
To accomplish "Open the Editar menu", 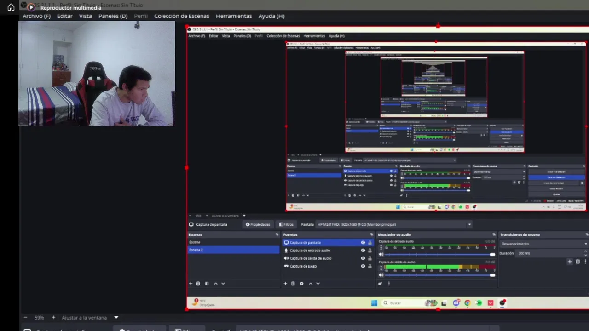I will [64, 16].
